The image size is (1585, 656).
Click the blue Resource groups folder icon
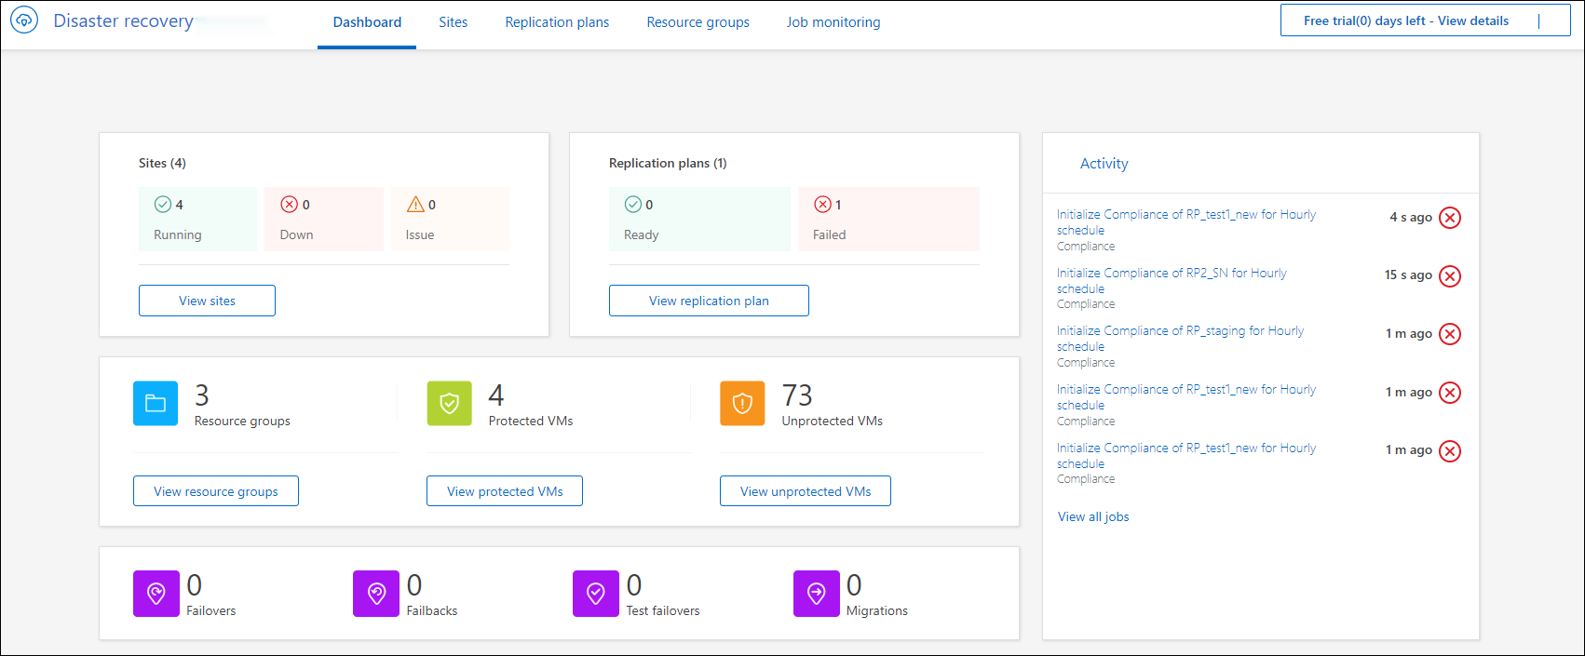(x=156, y=403)
